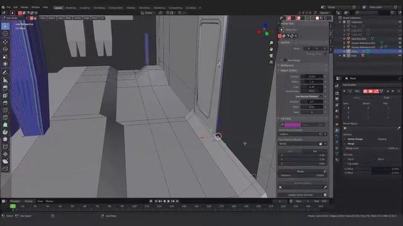
Task: Click the magenta color swatch
Action: coord(292,124)
